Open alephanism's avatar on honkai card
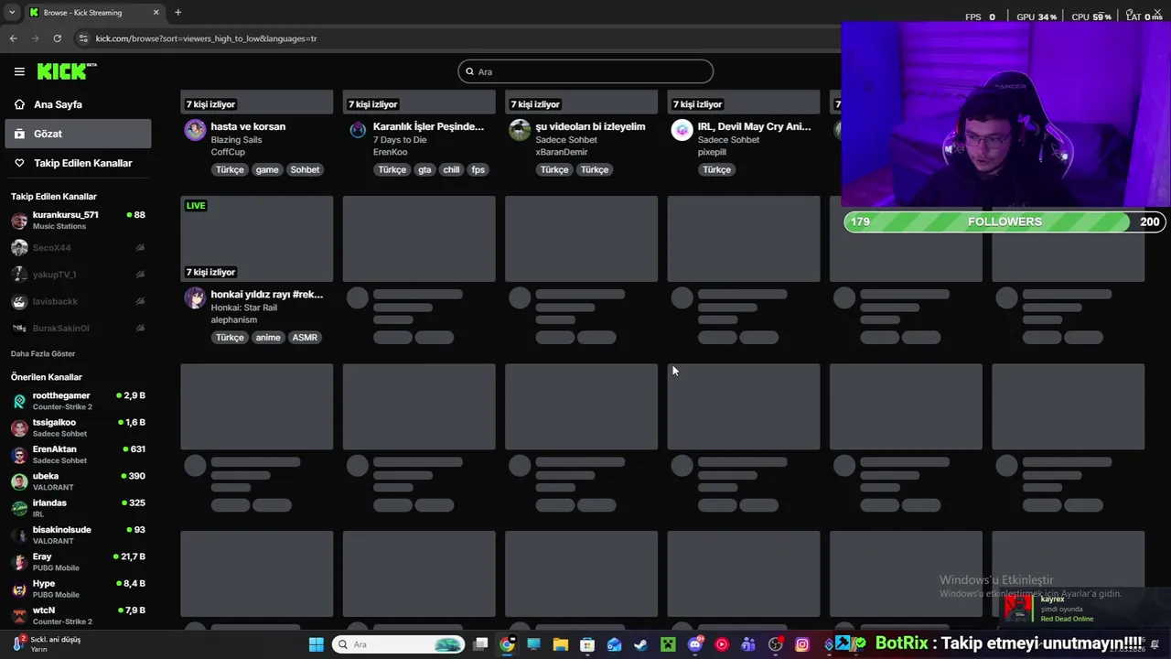 [x=195, y=297]
